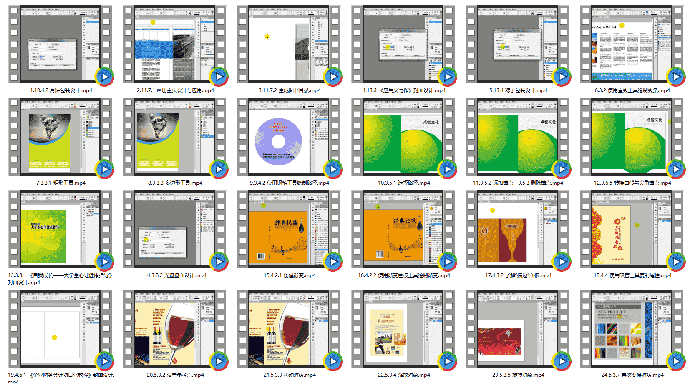The width and height of the screenshot is (690, 383).
Task: Select the 企业财务会计项目化教程 video thumbnail
Action: [x=60, y=329]
